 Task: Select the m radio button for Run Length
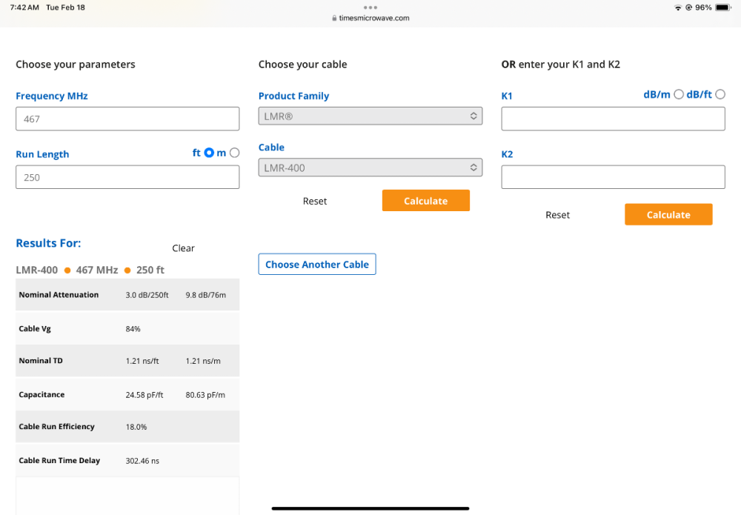235,153
